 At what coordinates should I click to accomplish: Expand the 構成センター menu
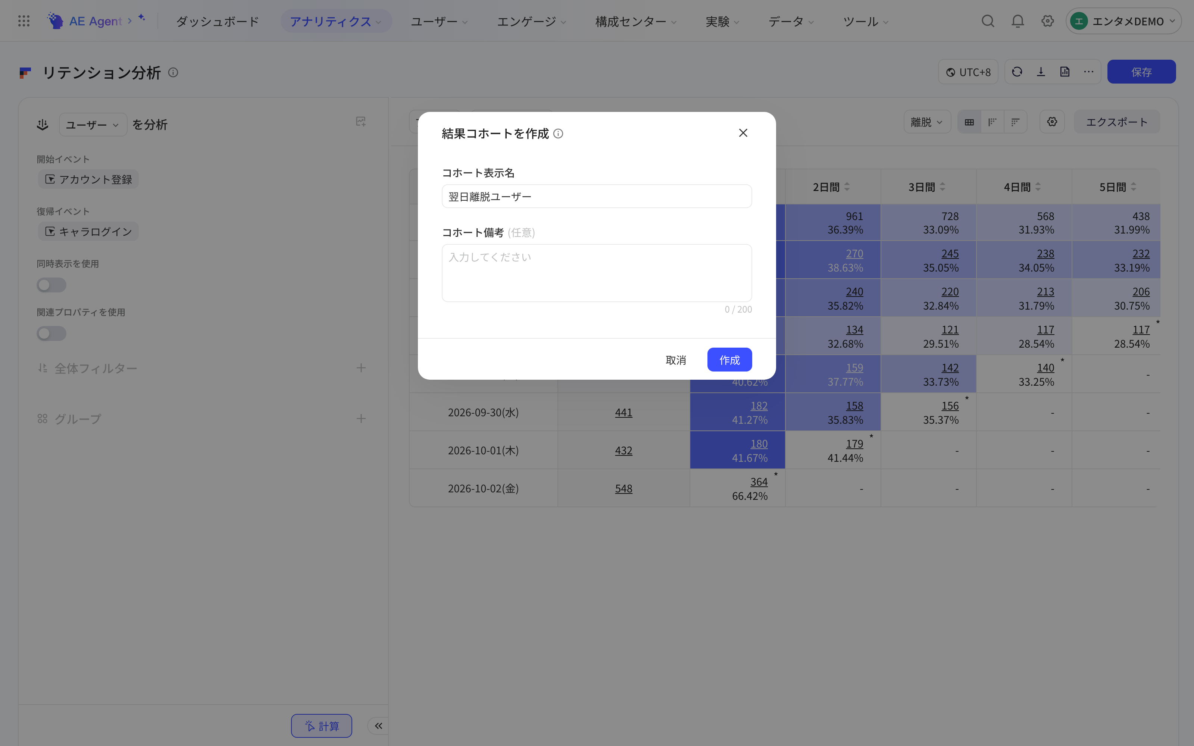(636, 21)
